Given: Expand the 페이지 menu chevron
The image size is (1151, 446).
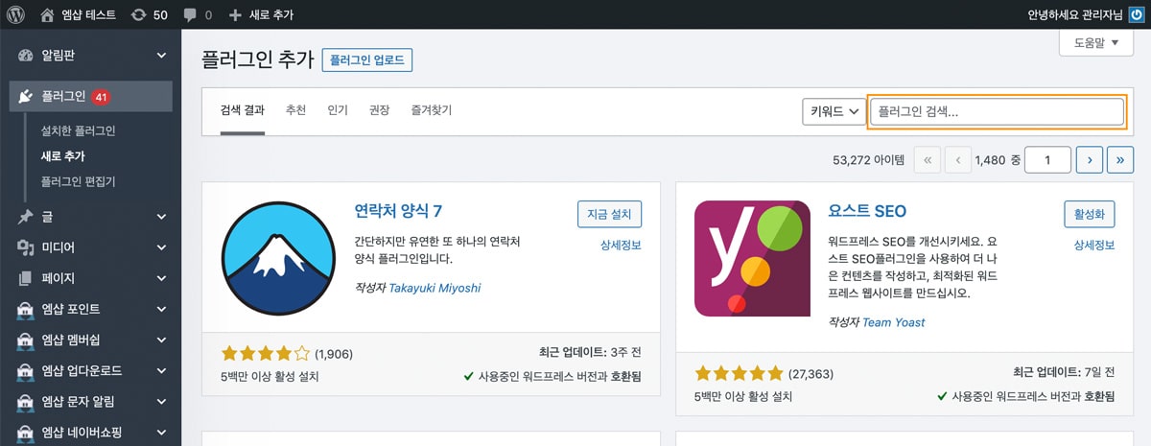Looking at the screenshot, I should coord(161,278).
